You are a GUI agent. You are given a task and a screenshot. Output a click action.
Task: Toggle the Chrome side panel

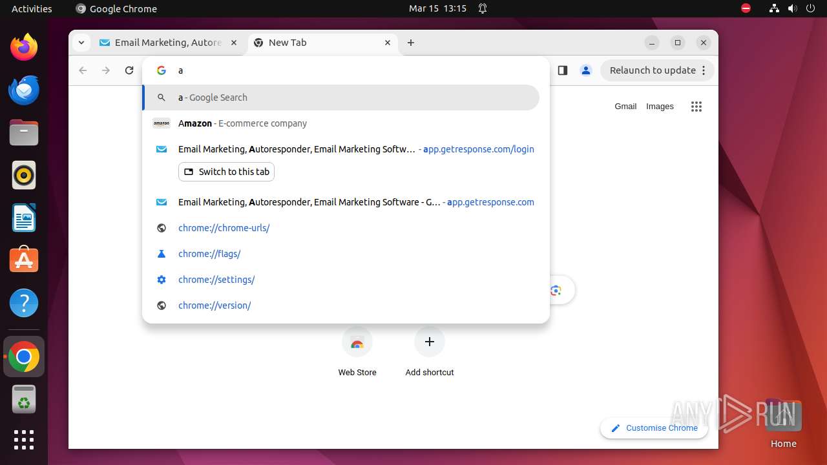pyautogui.click(x=562, y=70)
